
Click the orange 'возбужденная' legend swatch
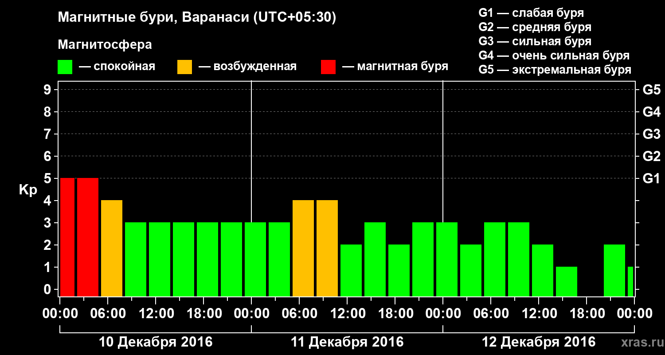[184, 67]
